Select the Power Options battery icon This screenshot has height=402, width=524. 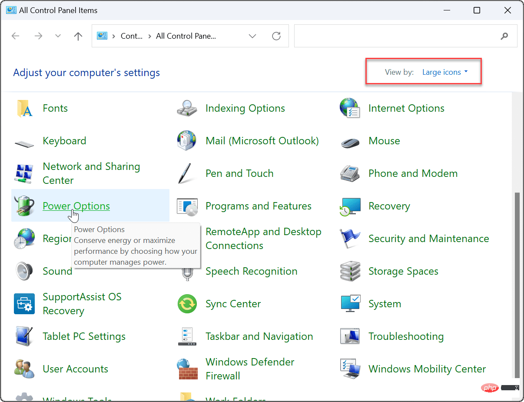coord(24,206)
